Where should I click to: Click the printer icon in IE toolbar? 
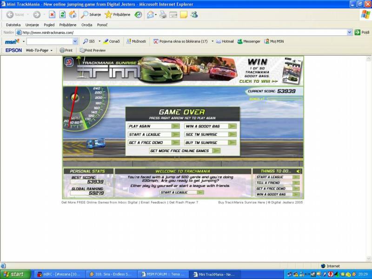point(163,15)
